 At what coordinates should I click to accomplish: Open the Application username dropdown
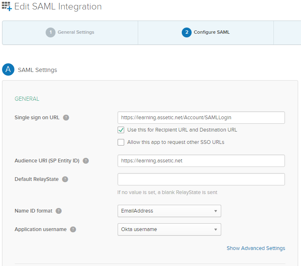(x=169, y=229)
